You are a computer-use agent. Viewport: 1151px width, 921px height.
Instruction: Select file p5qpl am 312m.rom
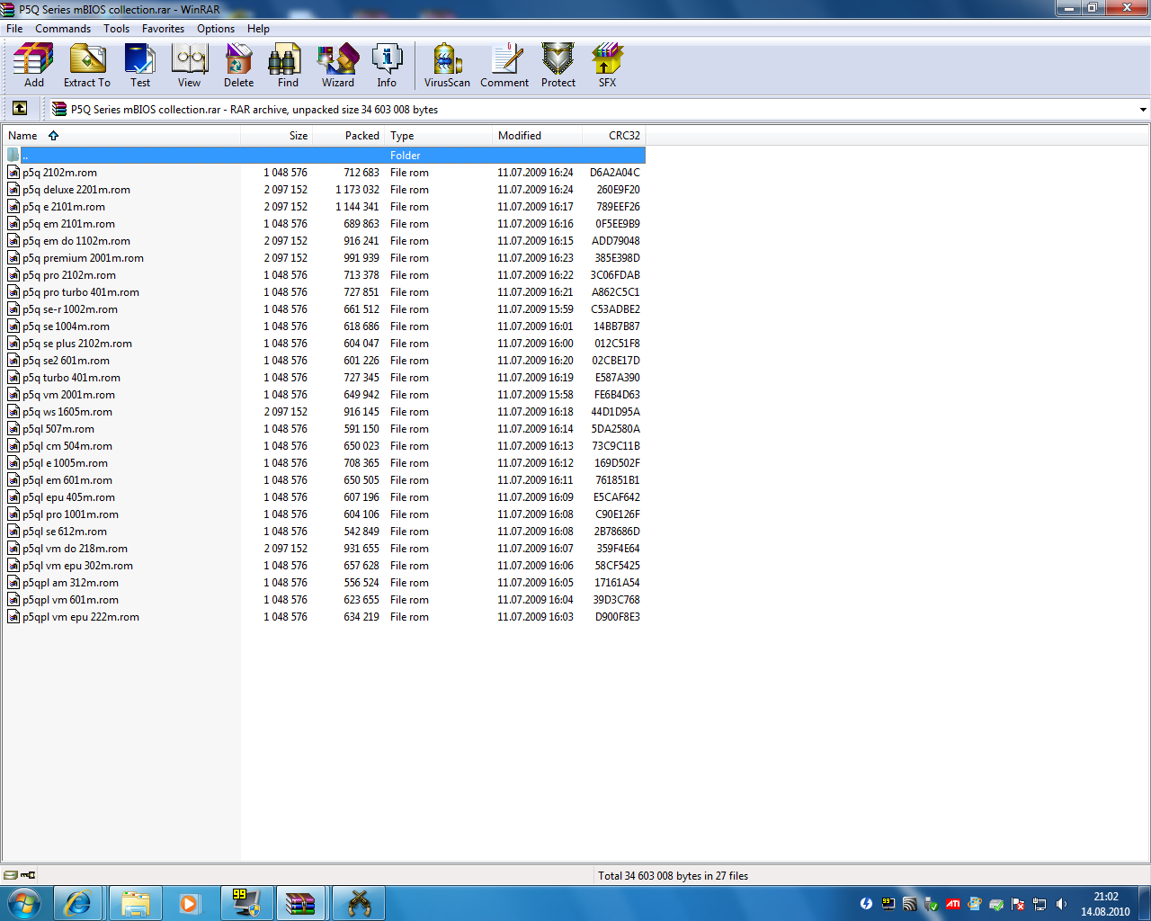pyautogui.click(x=324, y=583)
